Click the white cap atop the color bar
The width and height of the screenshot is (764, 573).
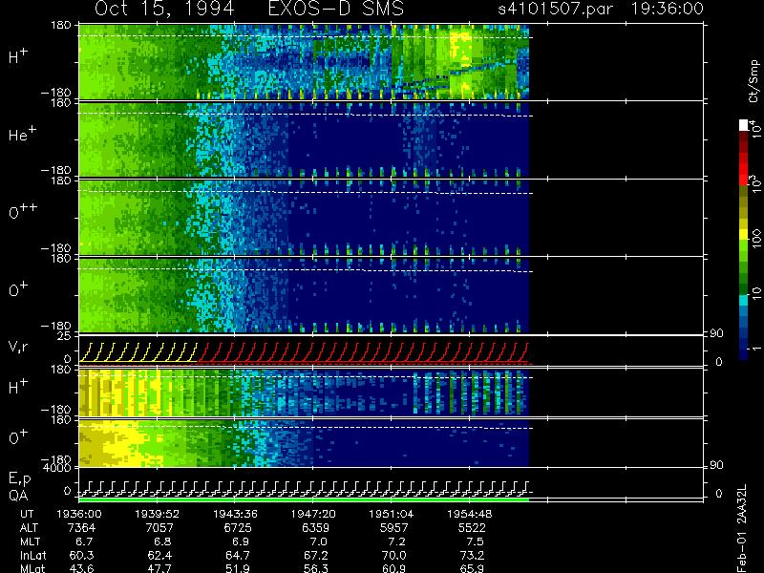coord(744,125)
